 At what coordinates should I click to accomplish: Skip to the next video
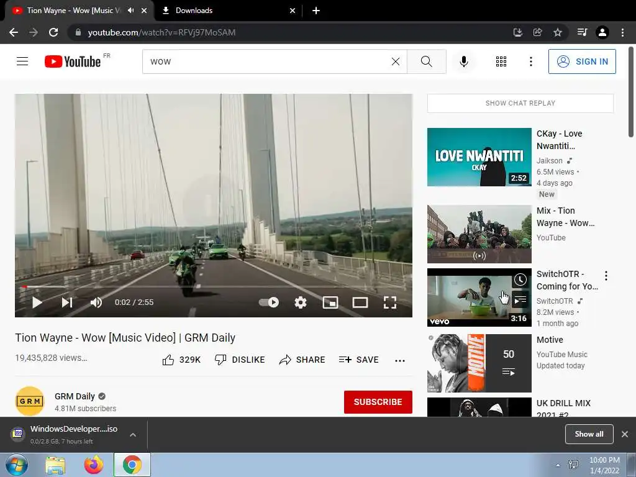pos(67,302)
